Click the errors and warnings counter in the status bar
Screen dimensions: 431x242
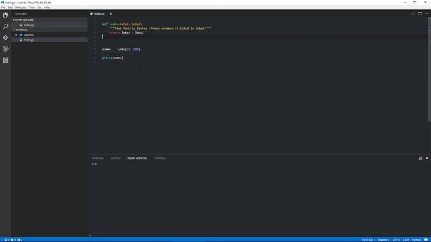13,240
